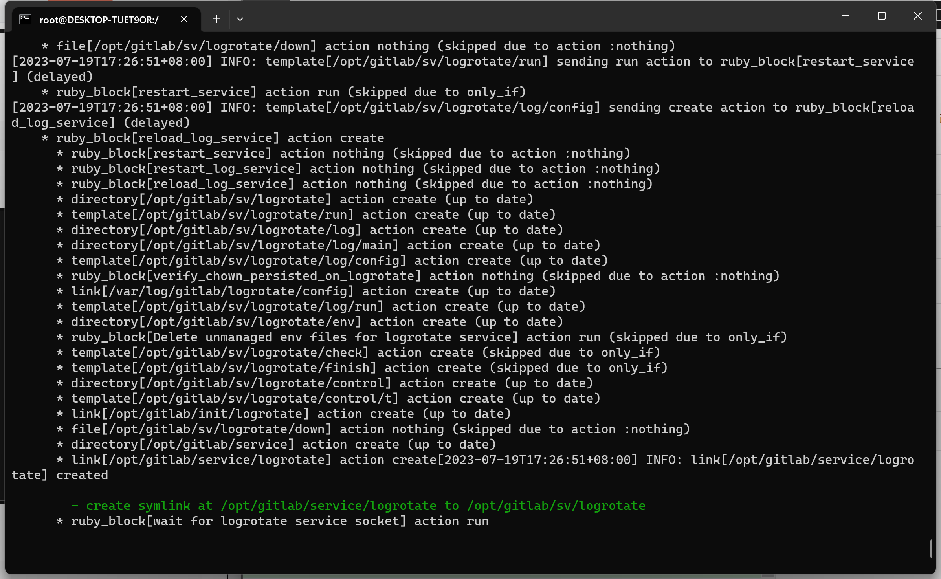The height and width of the screenshot is (579, 941).
Task: Select the root@DESKTOP-TUET9OR tab
Action: coord(106,19)
